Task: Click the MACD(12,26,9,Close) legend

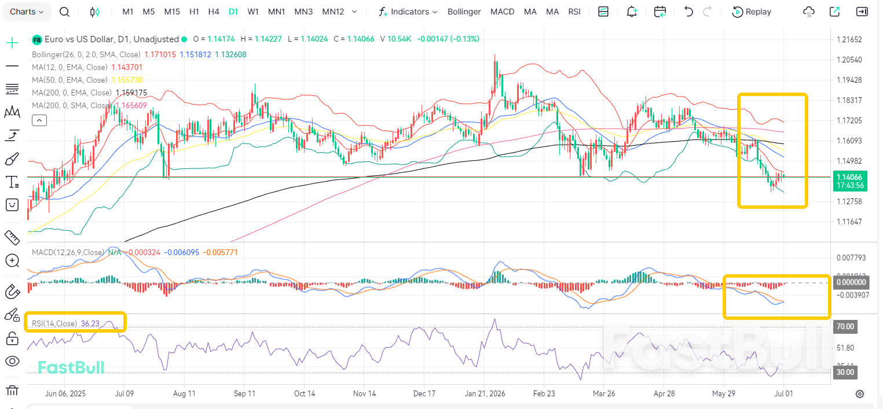Action: pyautogui.click(x=67, y=252)
